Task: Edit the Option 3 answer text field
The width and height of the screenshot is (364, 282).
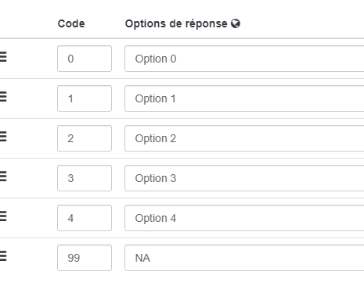Action: (244, 178)
